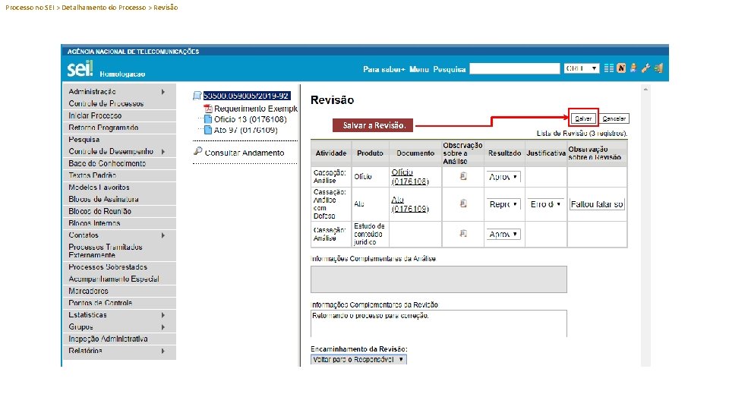Select Iniciar Processo in side menu
Screen dimensions: 729x410
click(x=119, y=115)
